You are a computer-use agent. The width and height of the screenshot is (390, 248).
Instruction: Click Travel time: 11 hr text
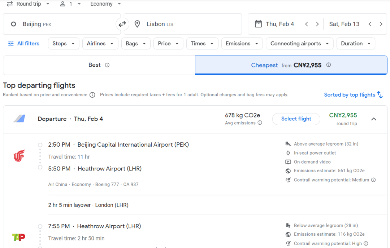(x=69, y=157)
